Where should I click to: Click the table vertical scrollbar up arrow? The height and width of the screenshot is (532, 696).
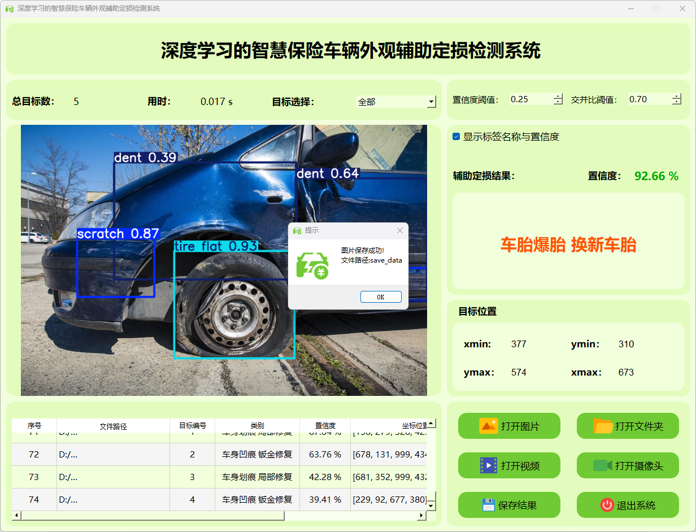(x=431, y=424)
